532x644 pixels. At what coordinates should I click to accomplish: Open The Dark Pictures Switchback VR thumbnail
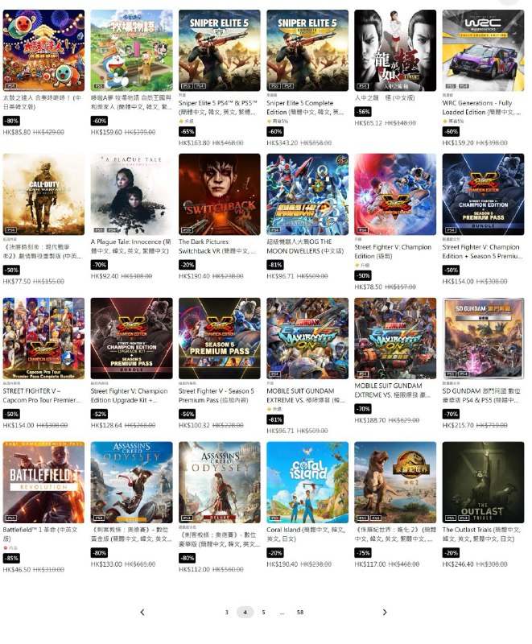220,194
